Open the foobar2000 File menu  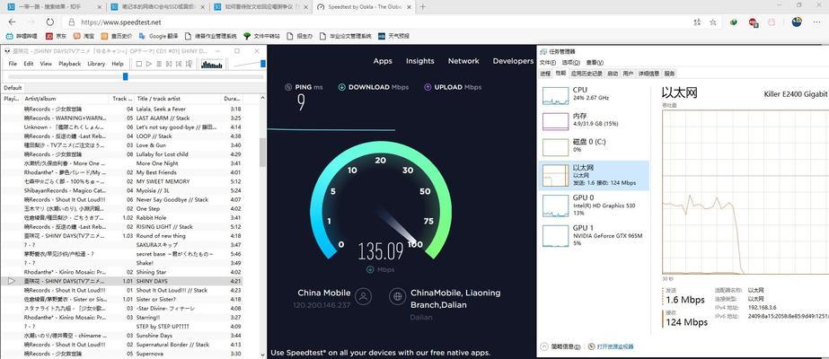tap(13, 64)
